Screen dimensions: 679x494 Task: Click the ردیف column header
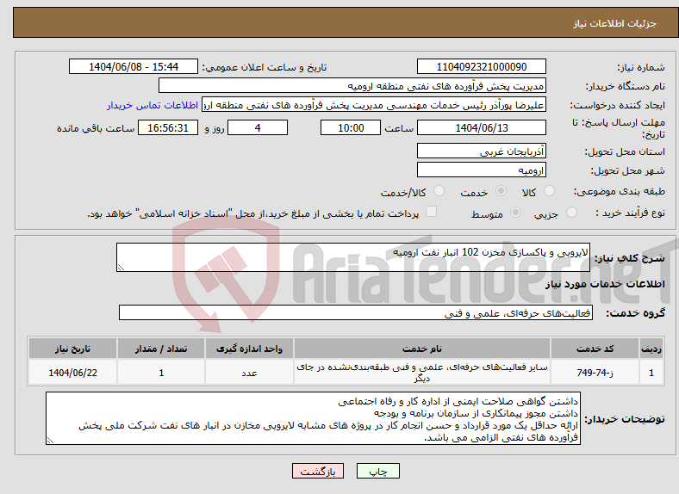[651, 349]
